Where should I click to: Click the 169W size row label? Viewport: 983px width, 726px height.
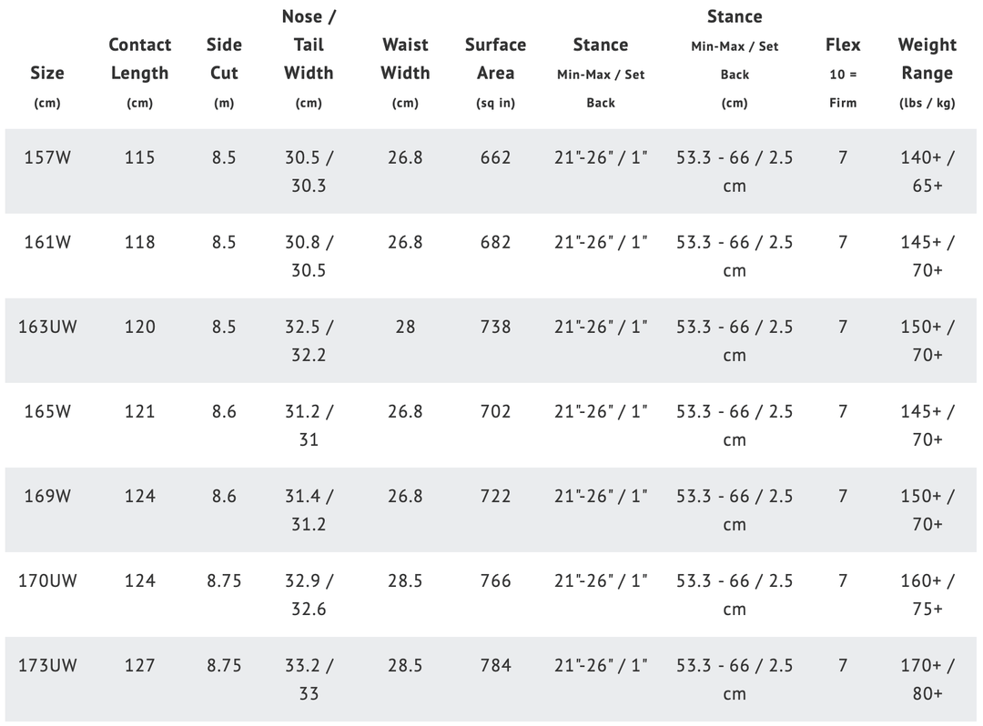pyautogui.click(x=47, y=496)
